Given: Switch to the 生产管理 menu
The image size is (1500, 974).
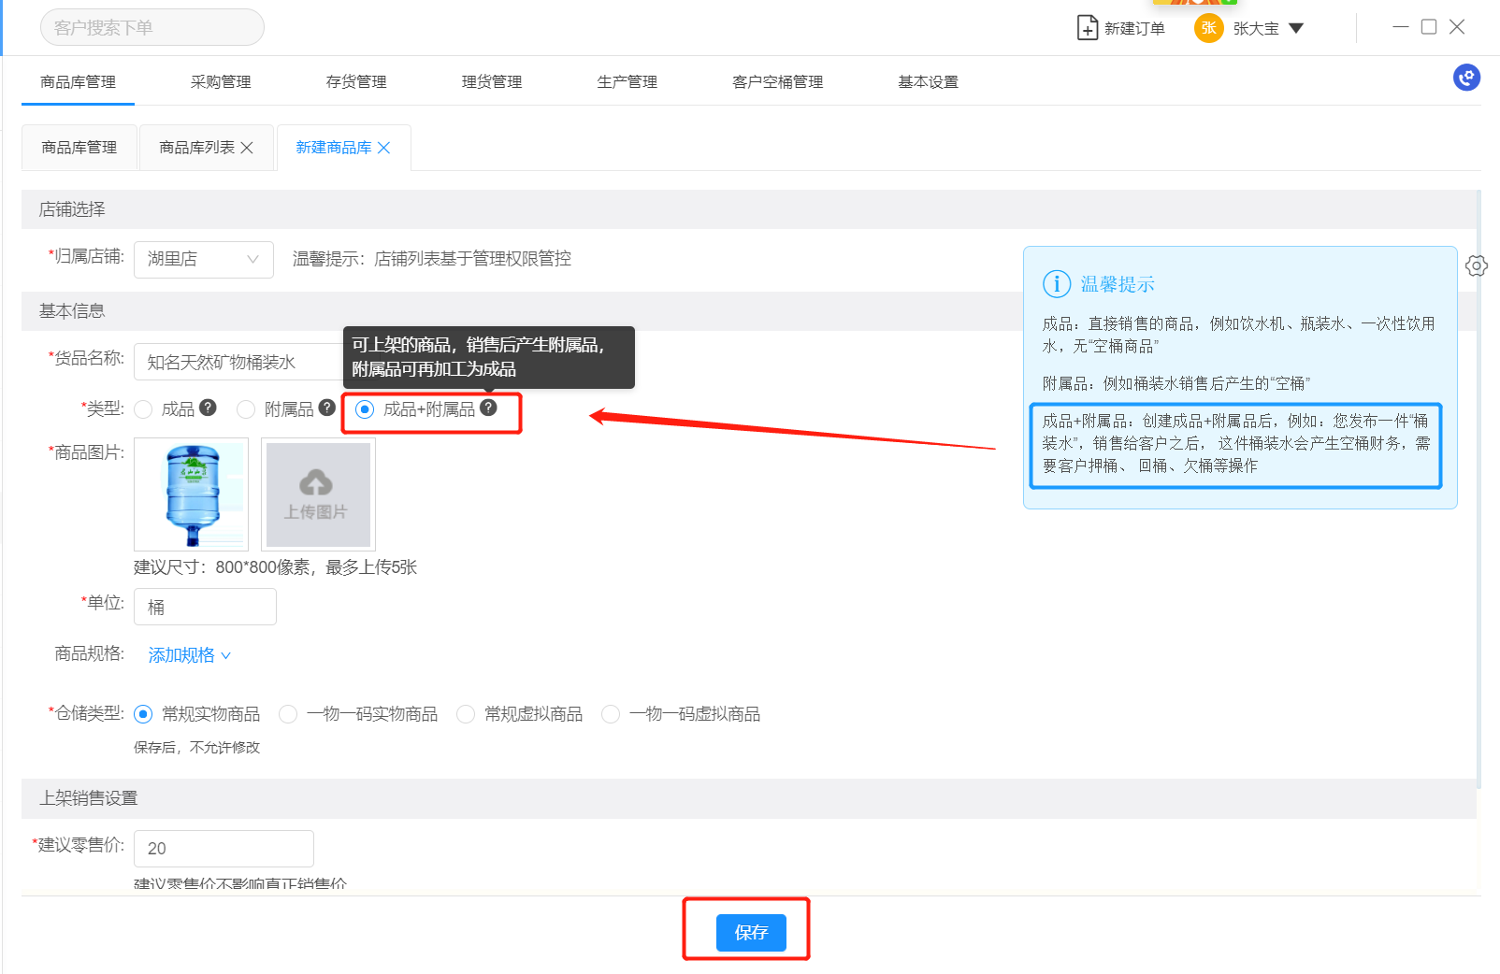Looking at the screenshot, I should (627, 82).
